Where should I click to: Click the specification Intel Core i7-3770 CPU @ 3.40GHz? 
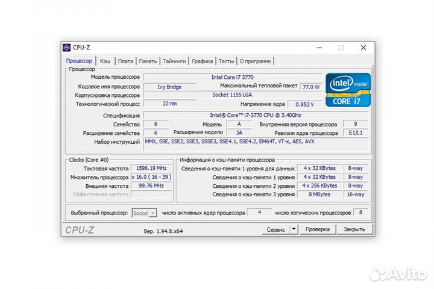point(256,116)
